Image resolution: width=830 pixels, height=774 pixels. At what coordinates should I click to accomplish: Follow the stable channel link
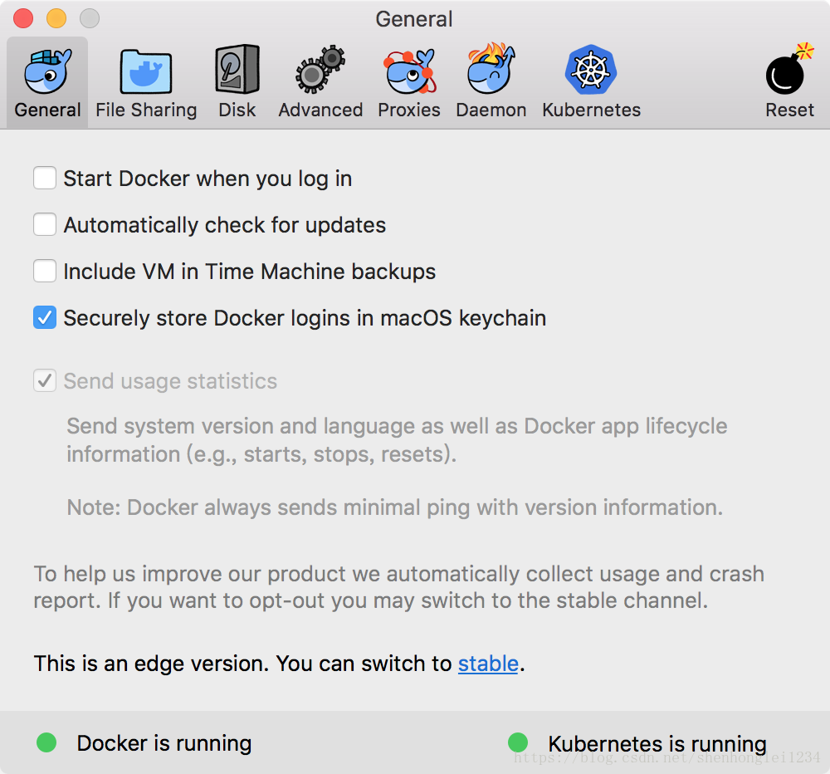[488, 664]
